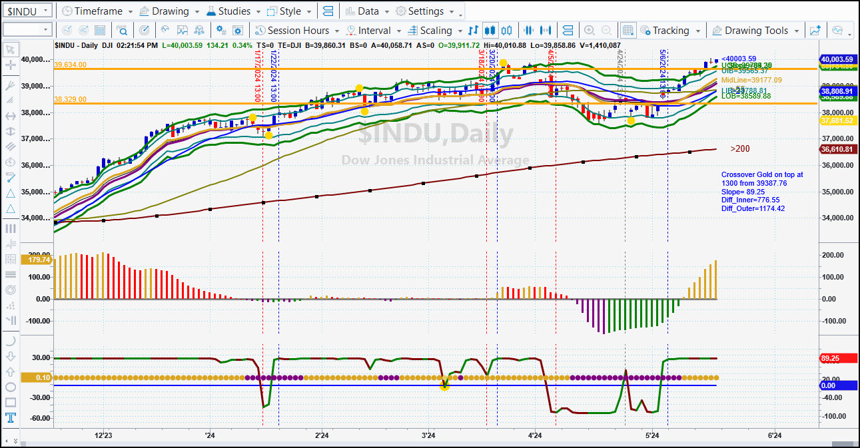Click the >200 moving average label
This screenshot has width=860, height=448.
[739, 149]
